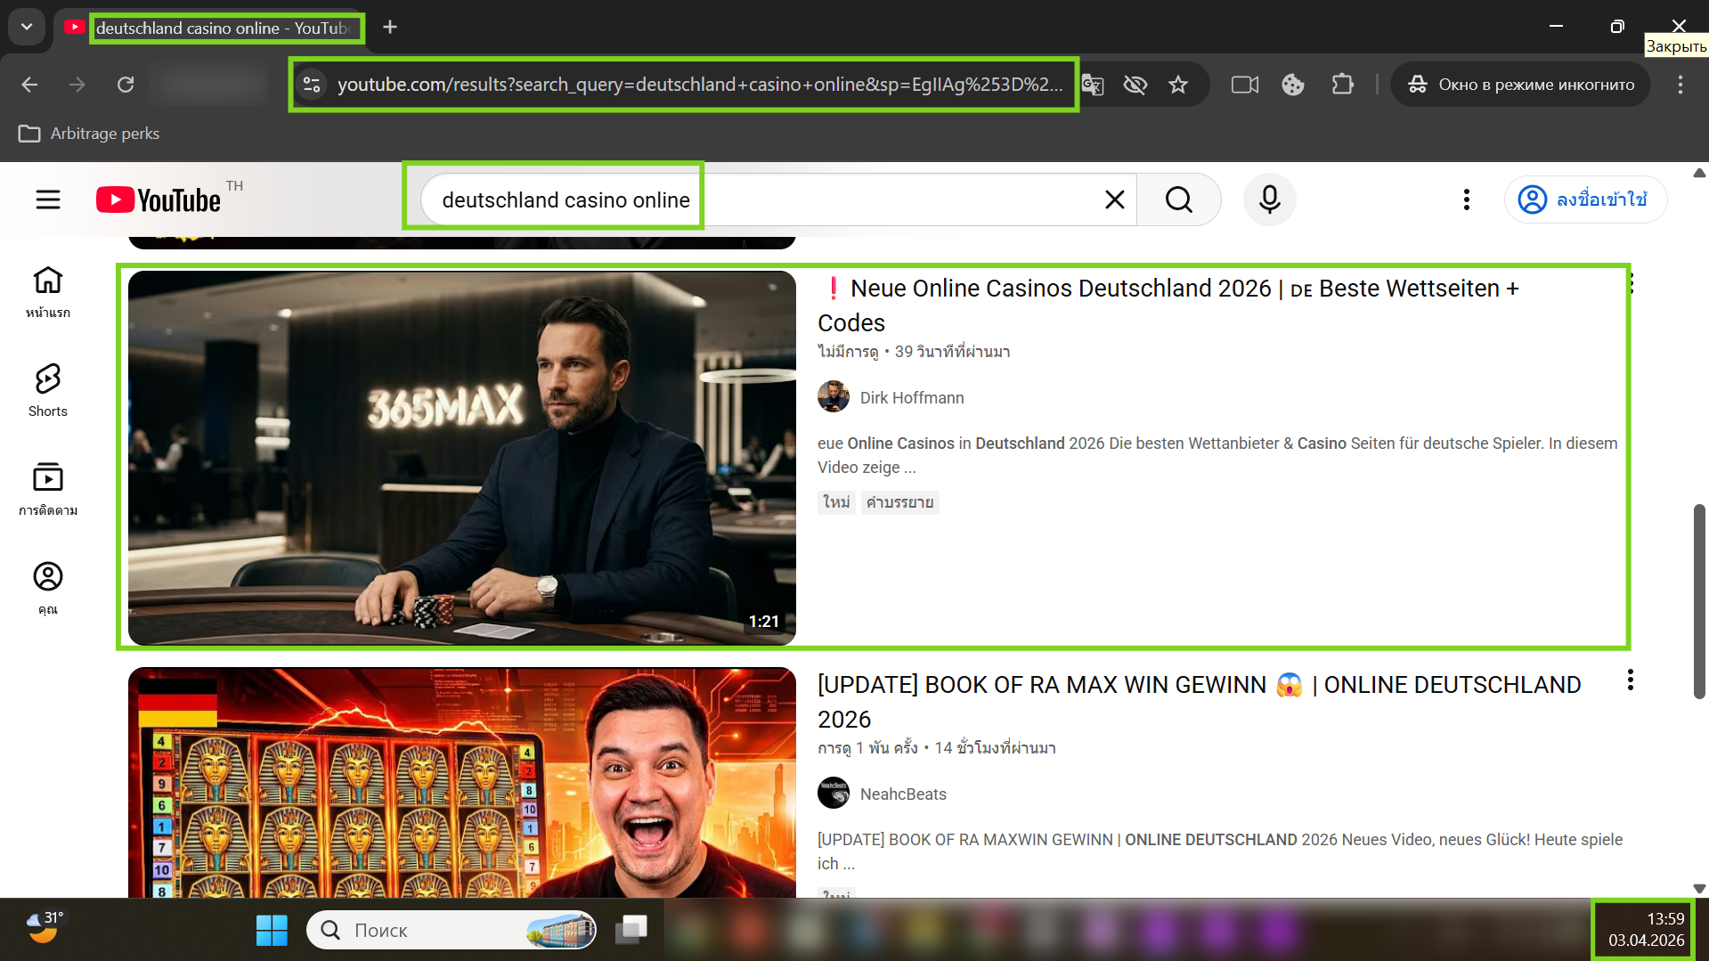The image size is (1709, 961).
Task: Open the weather widget showing 31°
Action: coord(45,928)
